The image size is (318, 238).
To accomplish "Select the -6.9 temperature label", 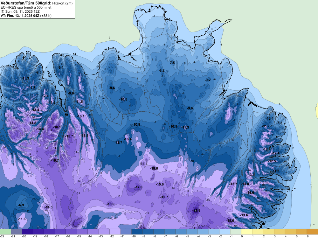I will pyautogui.click(x=21, y=205).
